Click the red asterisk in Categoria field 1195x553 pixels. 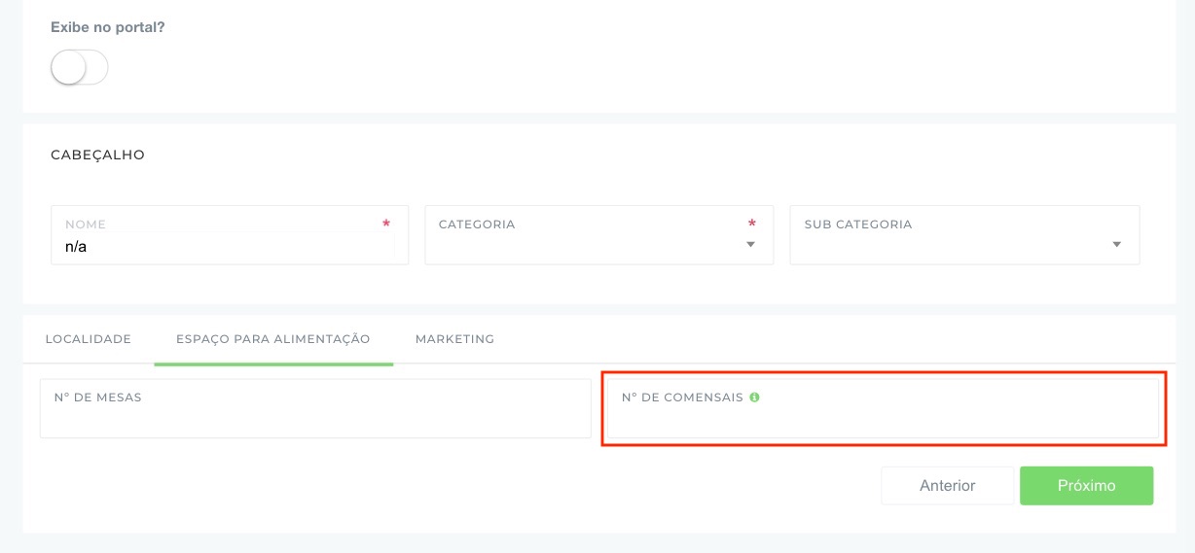click(x=751, y=225)
